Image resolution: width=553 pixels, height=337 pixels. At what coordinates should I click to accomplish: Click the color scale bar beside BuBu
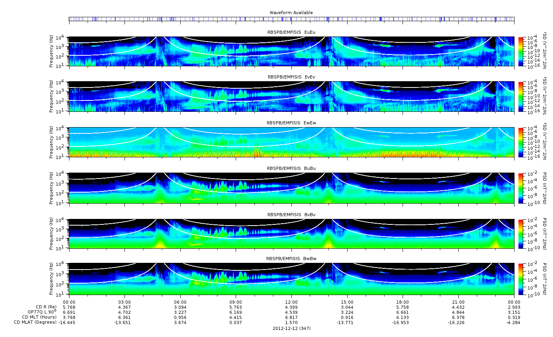[521, 188]
